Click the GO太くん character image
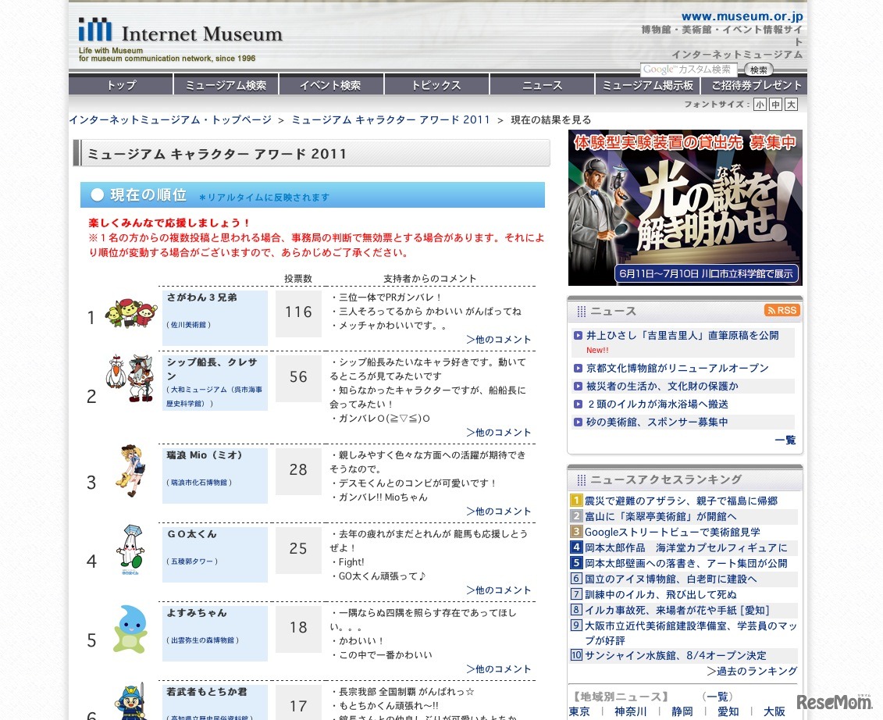Viewport: 883px width, 720px height. click(x=130, y=549)
